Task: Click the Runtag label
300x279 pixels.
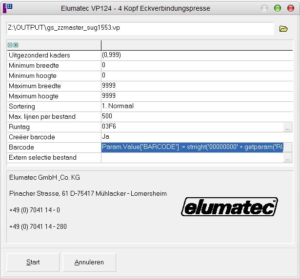Action: 19,127
